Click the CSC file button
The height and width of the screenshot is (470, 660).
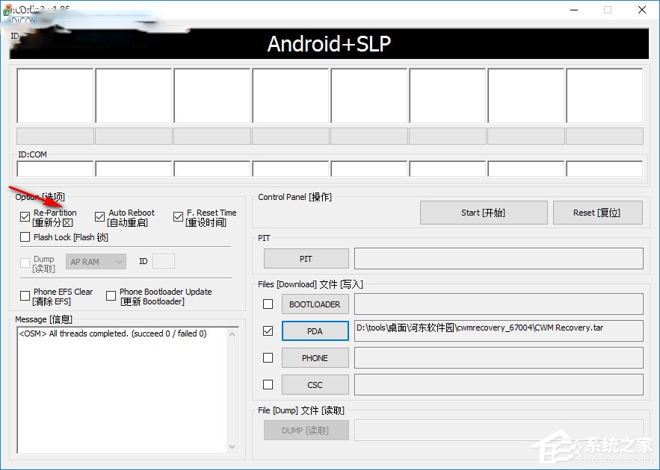[315, 384]
